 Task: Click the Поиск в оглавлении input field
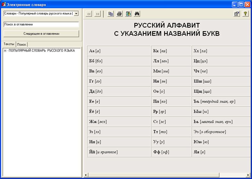pos(41,24)
